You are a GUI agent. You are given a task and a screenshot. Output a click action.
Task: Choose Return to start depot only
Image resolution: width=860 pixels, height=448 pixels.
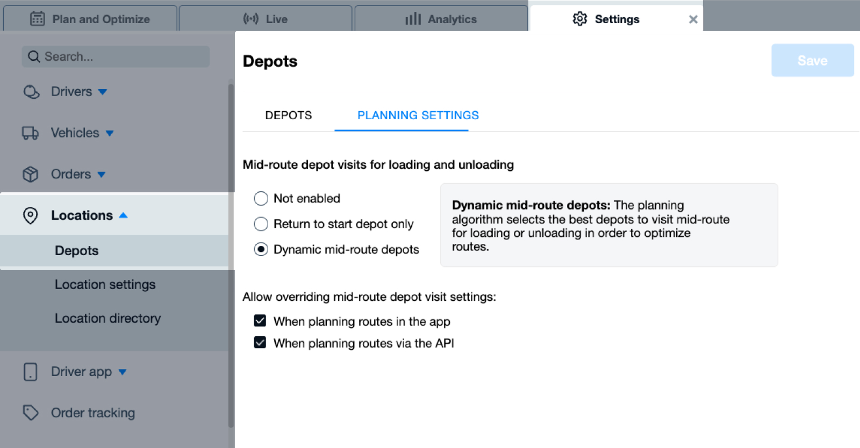(261, 224)
